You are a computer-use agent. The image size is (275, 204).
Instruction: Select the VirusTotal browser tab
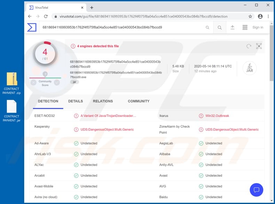[x=56, y=8]
